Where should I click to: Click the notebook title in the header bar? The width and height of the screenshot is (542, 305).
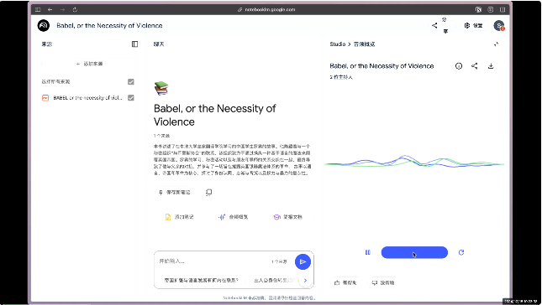pyautogui.click(x=109, y=25)
